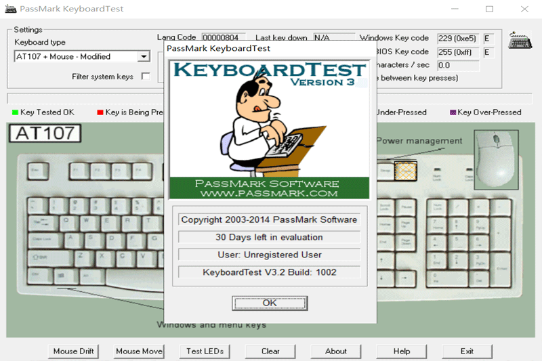Click the About button
The height and width of the screenshot is (361, 542).
[336, 352]
